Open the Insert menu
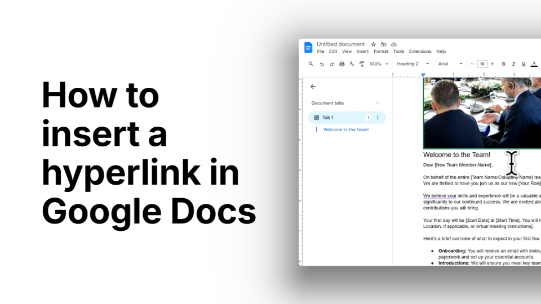The width and height of the screenshot is (541, 304). (x=362, y=51)
